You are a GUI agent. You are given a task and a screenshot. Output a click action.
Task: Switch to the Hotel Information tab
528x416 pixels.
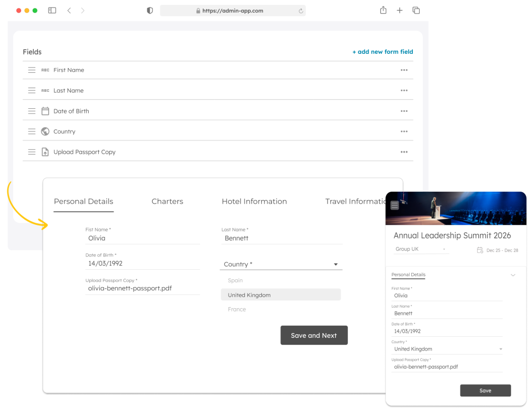point(254,202)
